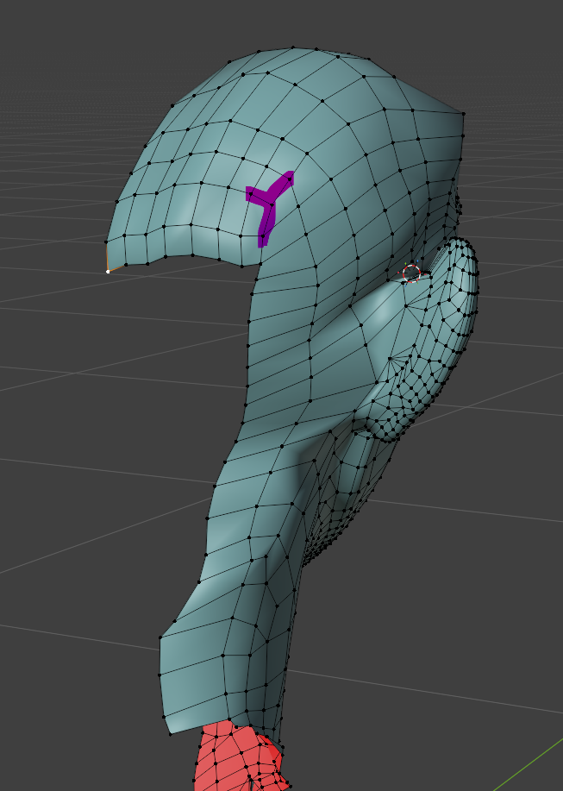The image size is (563, 791).
Task: Select the orange edge above the white vertex
Action: (x=107, y=257)
